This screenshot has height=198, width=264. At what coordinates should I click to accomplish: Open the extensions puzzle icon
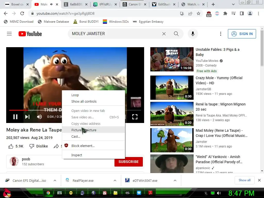[x=225, y=13]
